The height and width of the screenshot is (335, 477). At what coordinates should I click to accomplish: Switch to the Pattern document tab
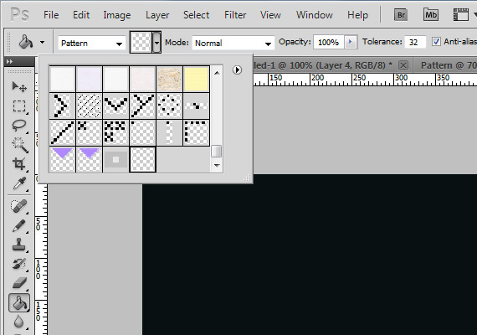(x=446, y=65)
